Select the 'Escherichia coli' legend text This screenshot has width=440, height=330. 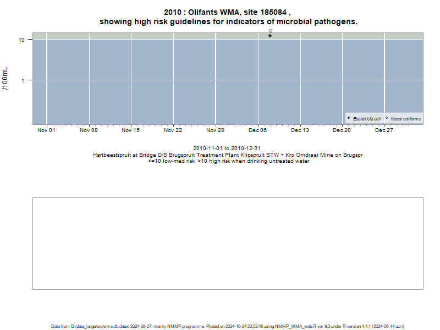pos(367,119)
